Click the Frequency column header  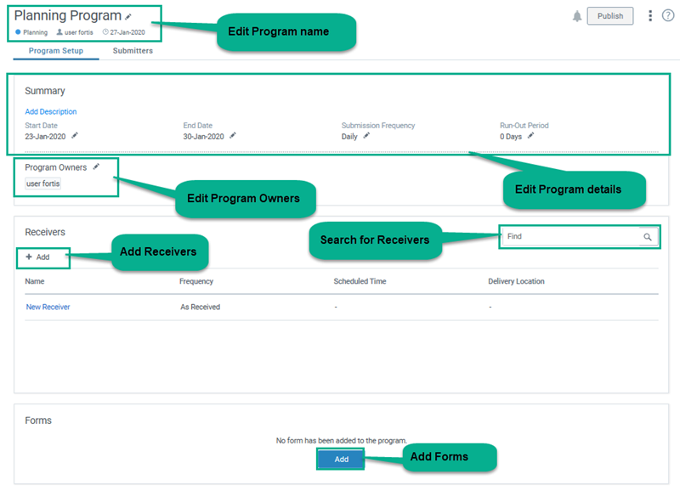click(196, 281)
